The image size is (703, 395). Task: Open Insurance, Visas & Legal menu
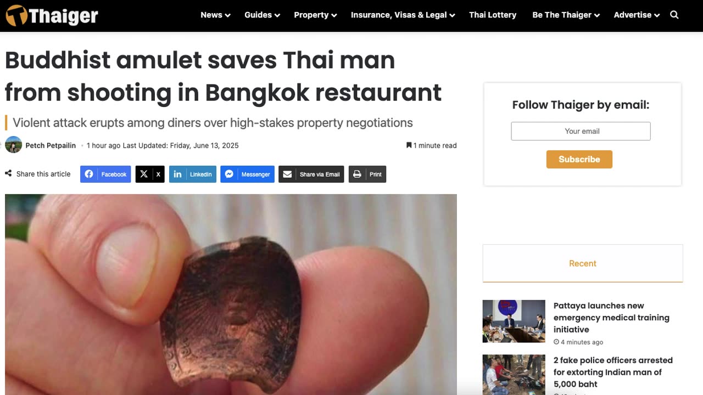point(403,15)
